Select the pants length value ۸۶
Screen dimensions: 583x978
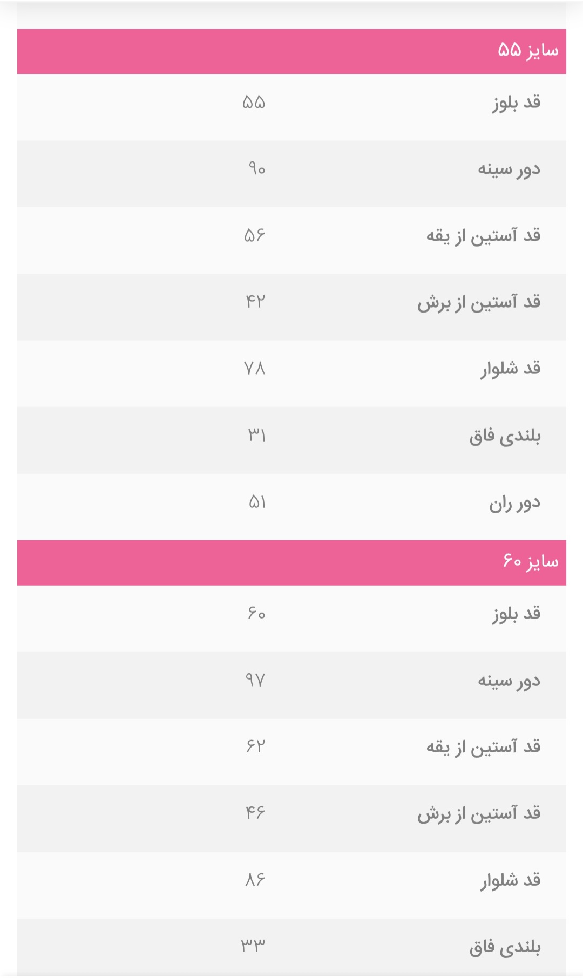[x=255, y=880]
